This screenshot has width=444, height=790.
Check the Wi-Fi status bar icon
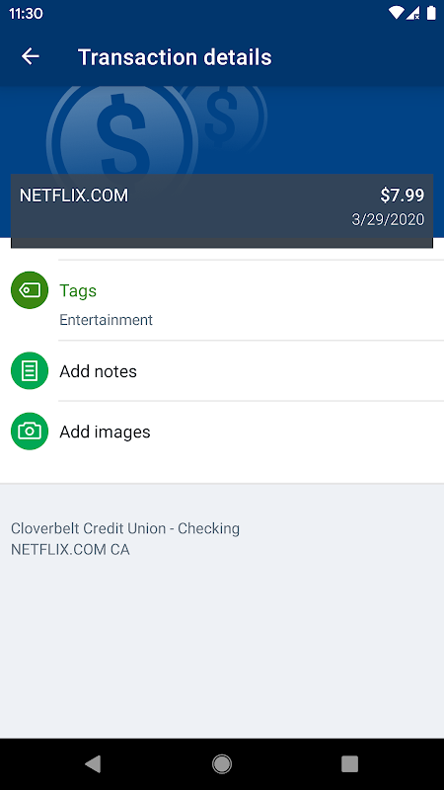[396, 13]
